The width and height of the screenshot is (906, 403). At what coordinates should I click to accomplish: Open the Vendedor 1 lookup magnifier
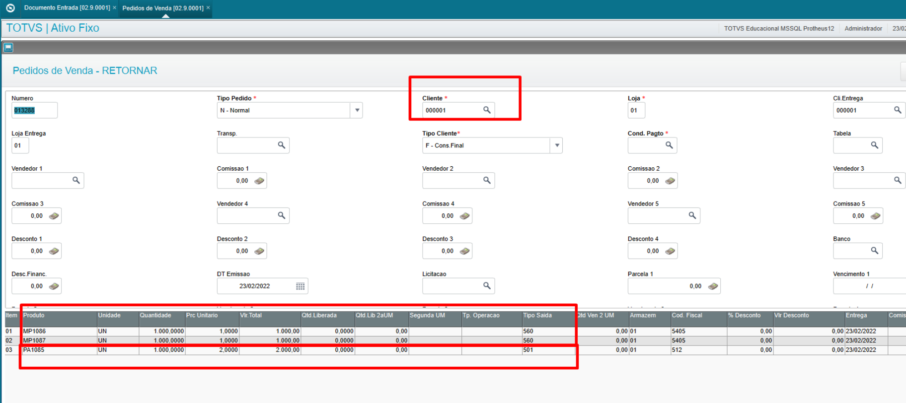coord(76,180)
